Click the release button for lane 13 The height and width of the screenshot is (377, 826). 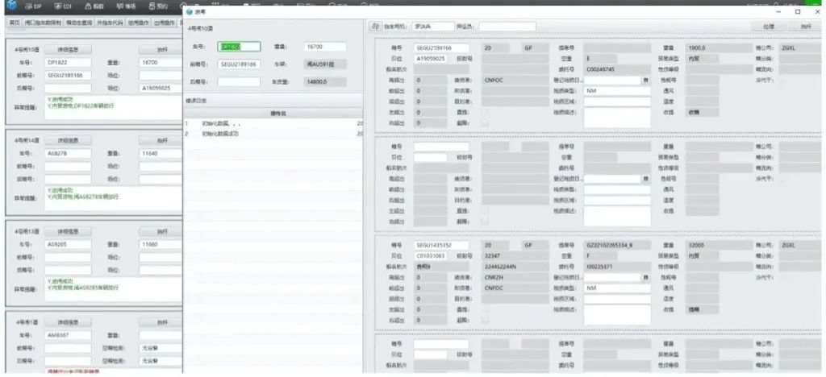161,231
